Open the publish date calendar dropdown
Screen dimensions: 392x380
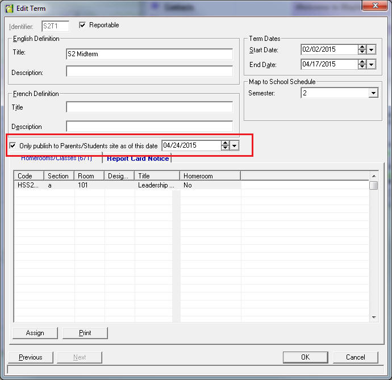(x=234, y=146)
